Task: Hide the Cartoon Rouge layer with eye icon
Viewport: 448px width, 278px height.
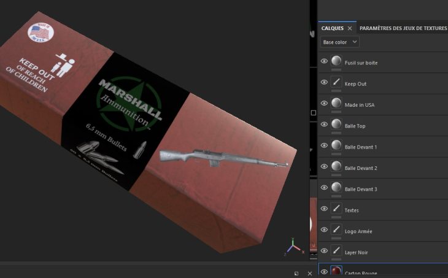Action: [324, 272]
